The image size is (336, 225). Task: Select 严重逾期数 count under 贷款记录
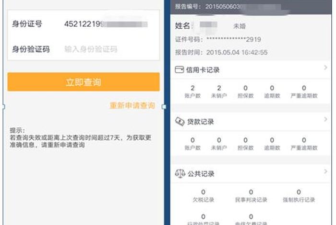(x=304, y=144)
